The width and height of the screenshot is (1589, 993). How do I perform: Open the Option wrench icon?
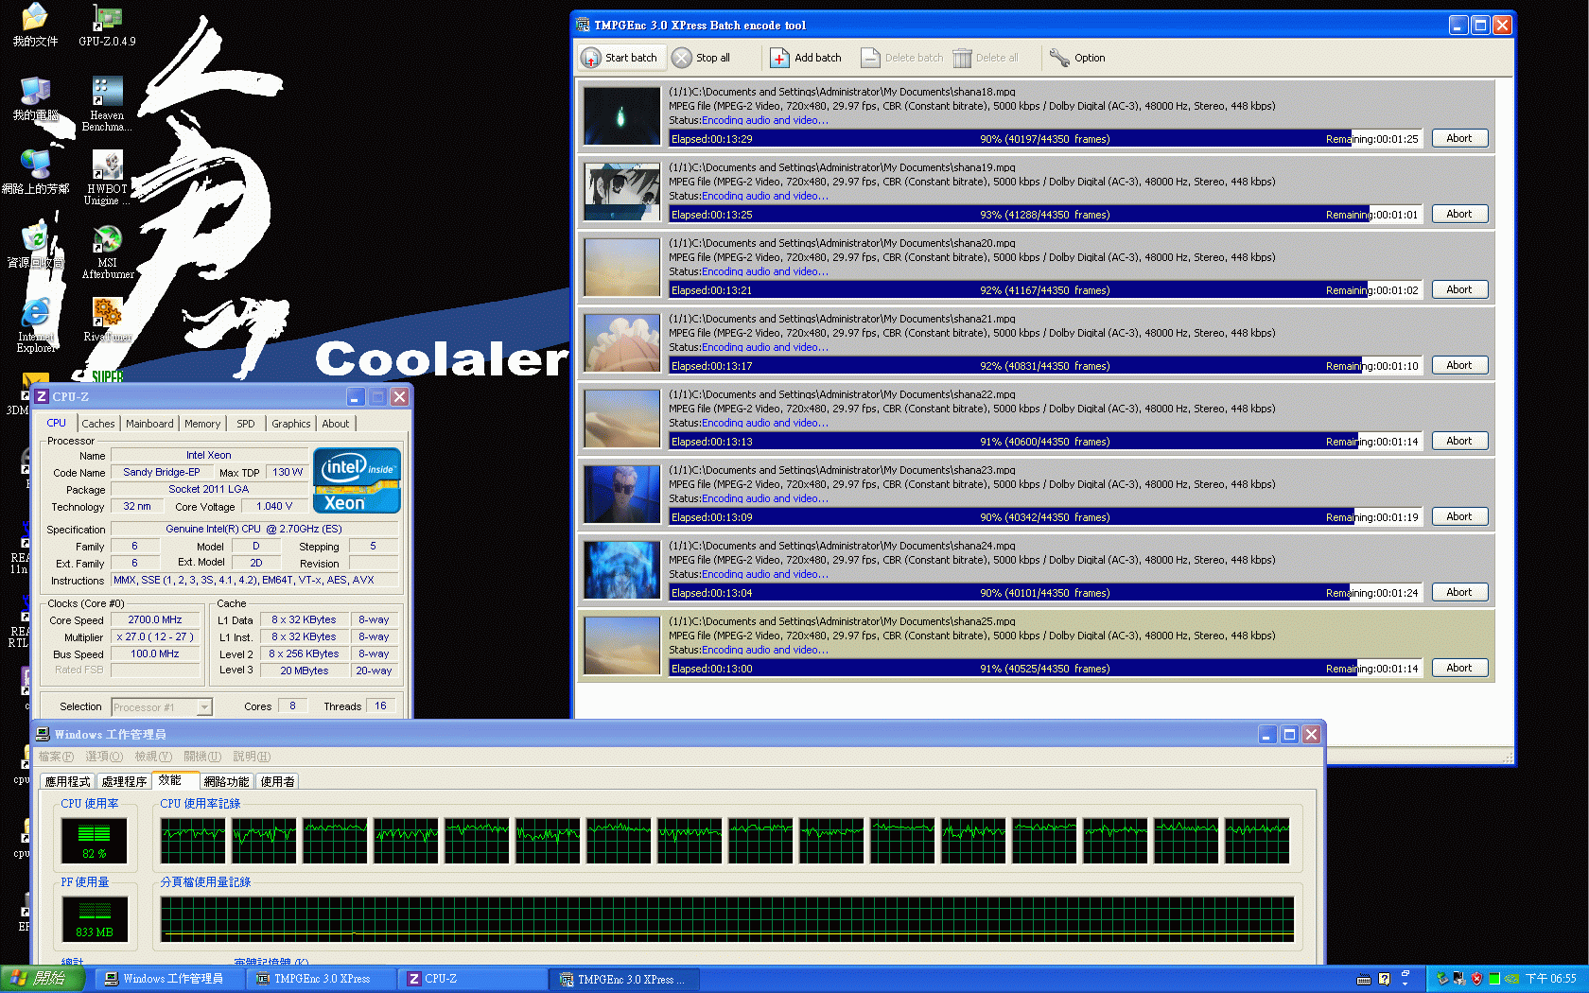[1059, 58]
